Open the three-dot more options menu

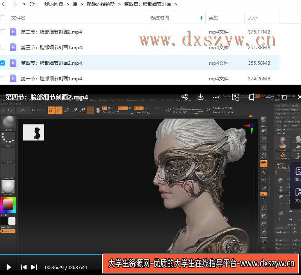216,98
